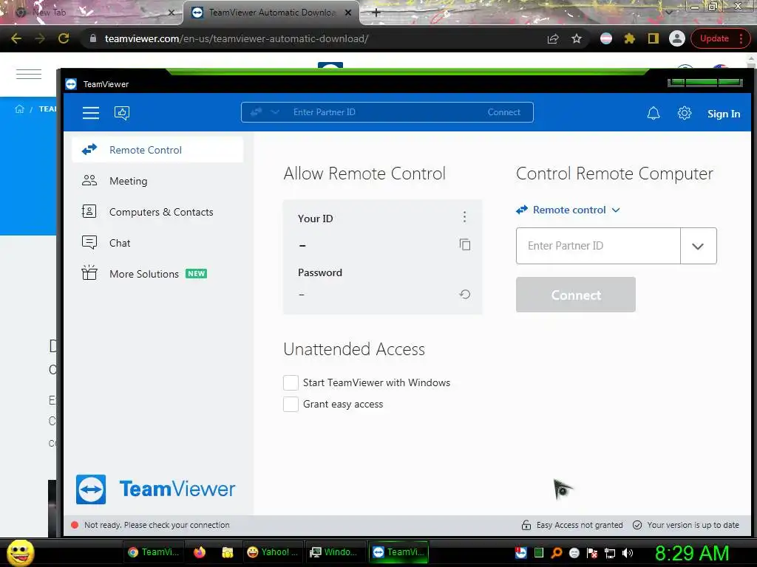Click the home icon in webpage breadcrumb
This screenshot has width=757, height=567.
(x=19, y=109)
